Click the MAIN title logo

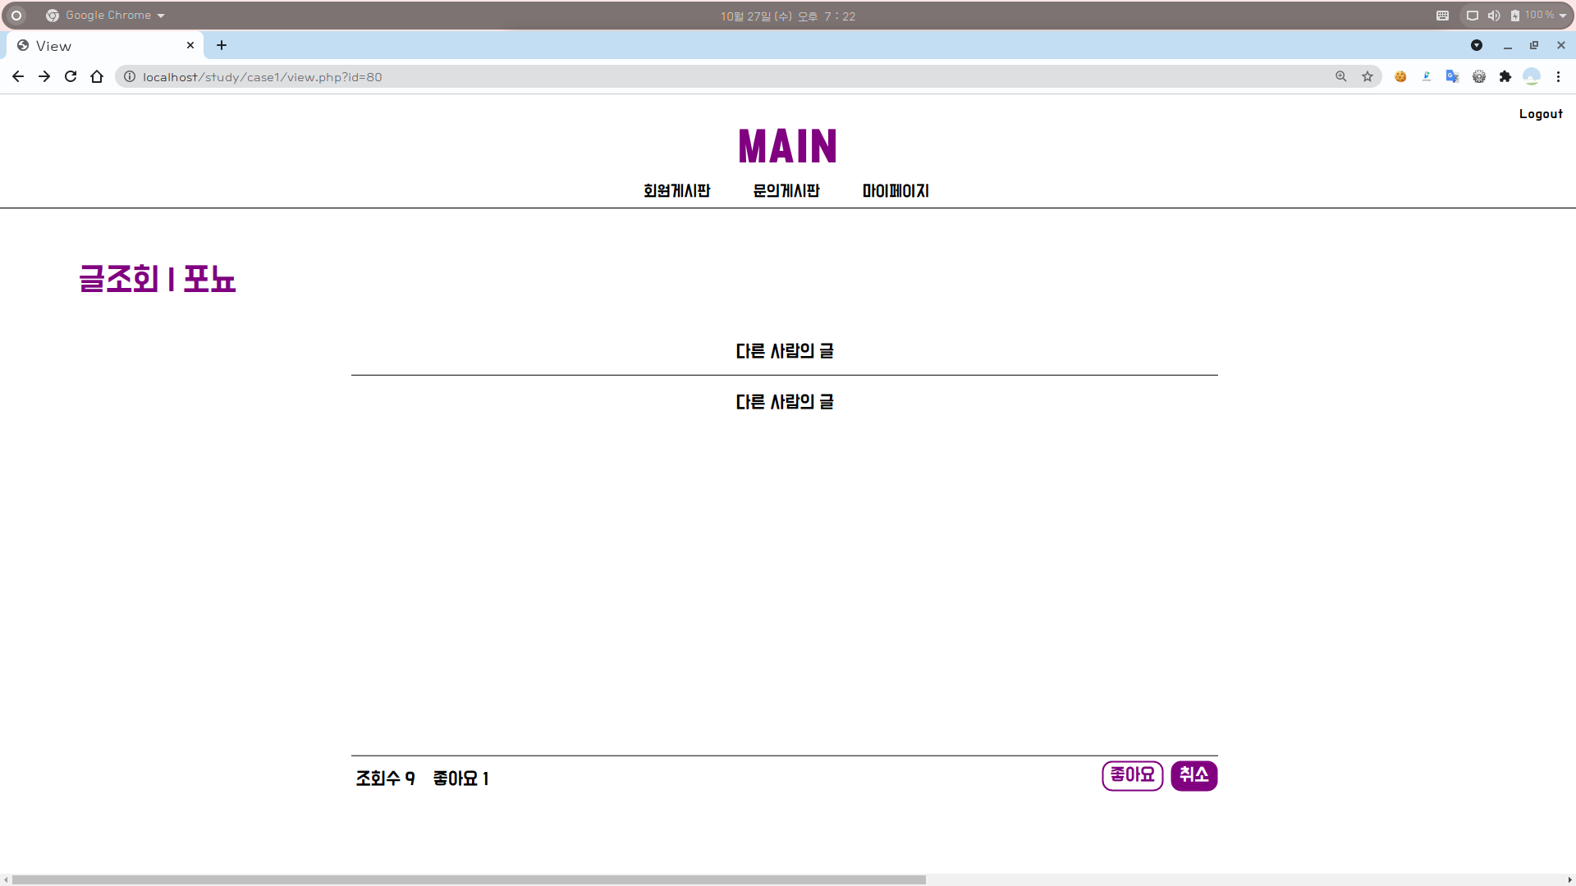[x=787, y=146]
